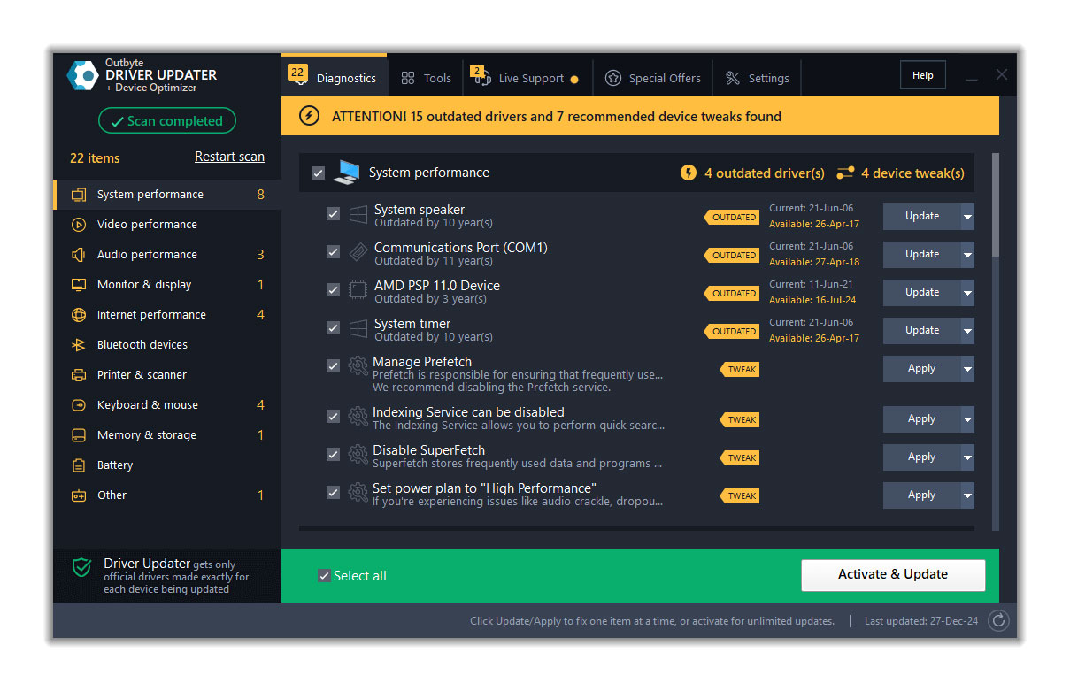The height and width of the screenshot is (691, 1070).
Task: Click the chip icon beside AMD PSP 11.0 Device
Action: (358, 291)
